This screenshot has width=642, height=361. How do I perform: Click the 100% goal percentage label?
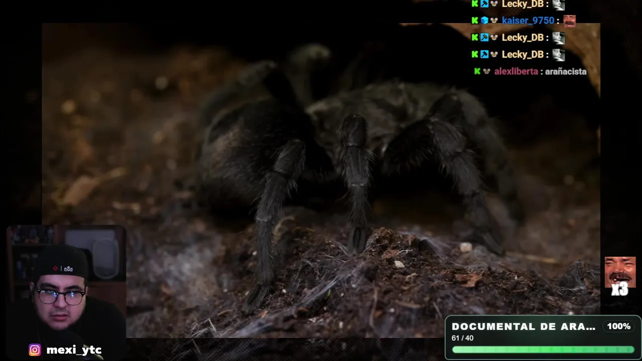(619, 326)
